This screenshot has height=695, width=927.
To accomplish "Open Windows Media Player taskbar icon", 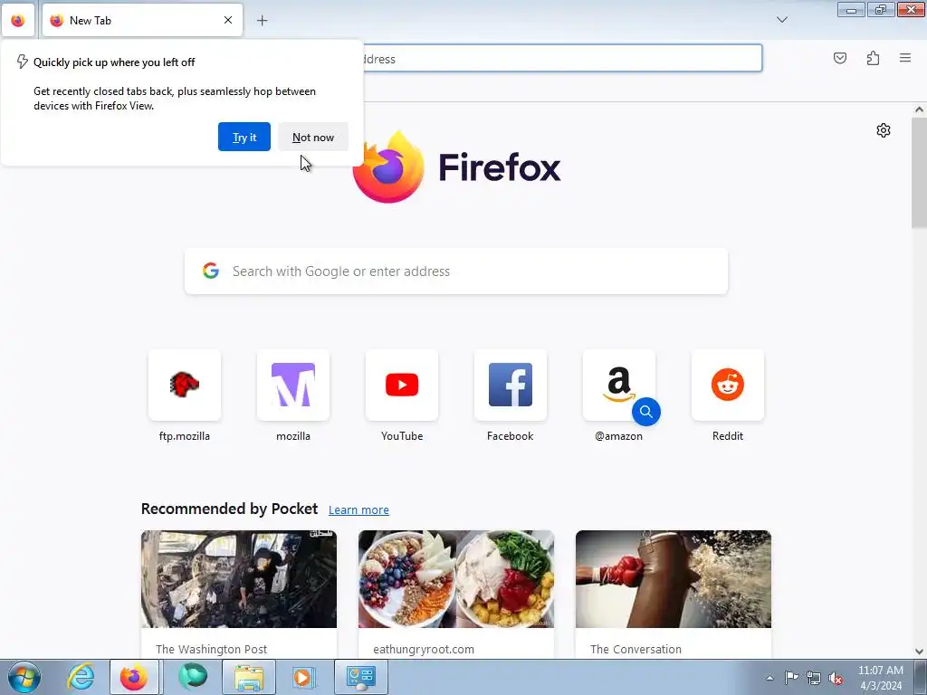I will tap(303, 677).
